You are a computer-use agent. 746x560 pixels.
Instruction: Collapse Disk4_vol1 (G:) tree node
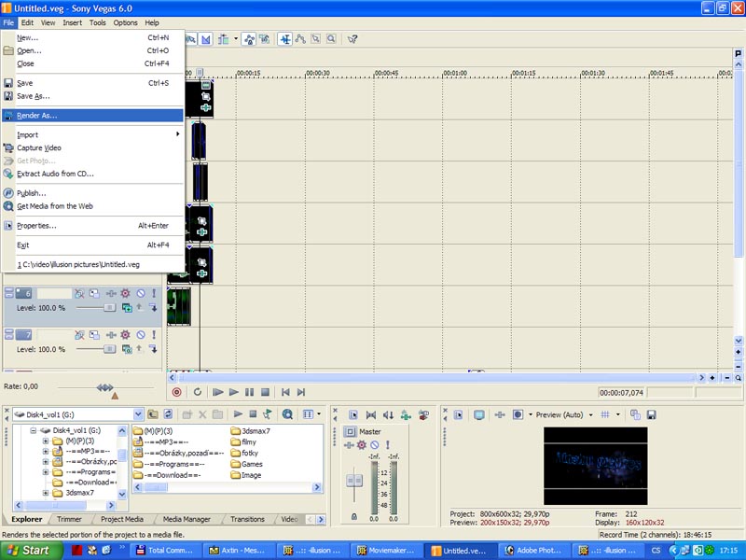coord(34,430)
